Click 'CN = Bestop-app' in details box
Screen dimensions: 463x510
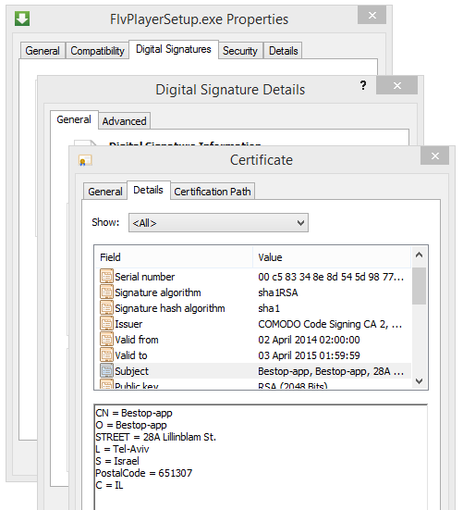(134, 413)
